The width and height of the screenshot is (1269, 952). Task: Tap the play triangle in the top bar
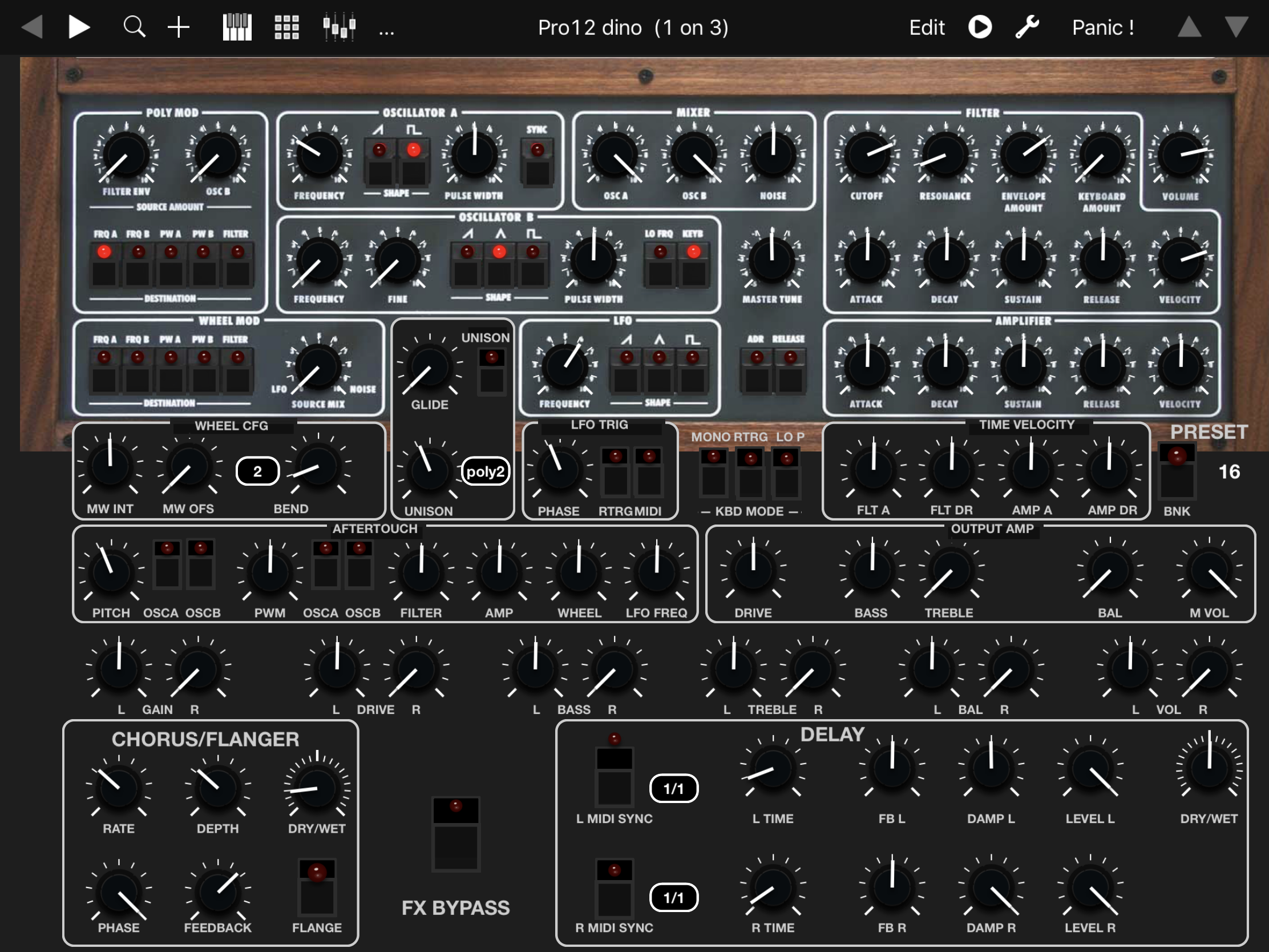(x=79, y=27)
